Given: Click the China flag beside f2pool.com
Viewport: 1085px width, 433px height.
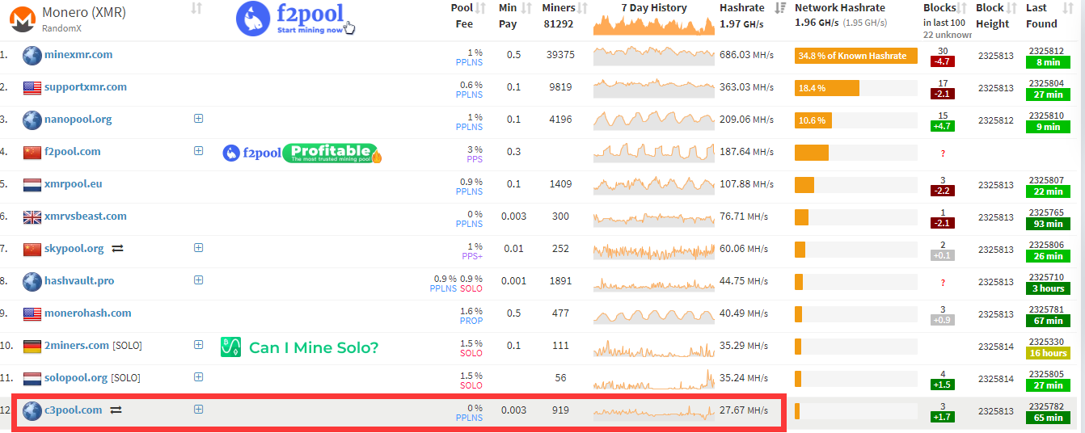Looking at the screenshot, I should click(32, 153).
